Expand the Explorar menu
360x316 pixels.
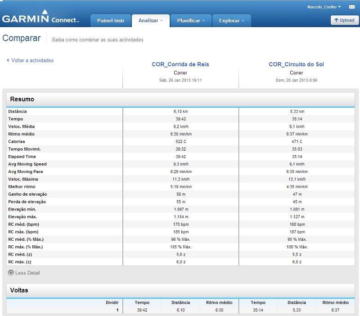coord(231,21)
